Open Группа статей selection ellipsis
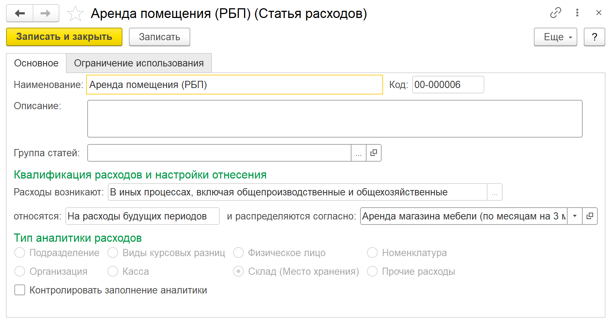 (358, 153)
